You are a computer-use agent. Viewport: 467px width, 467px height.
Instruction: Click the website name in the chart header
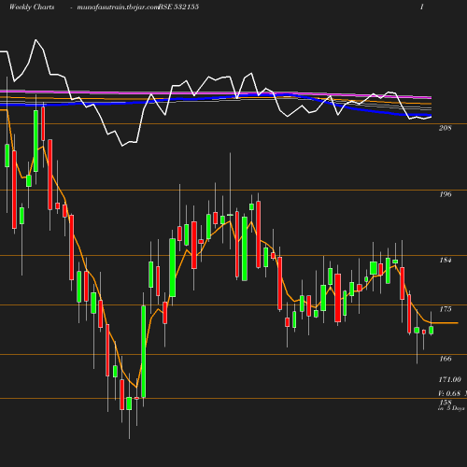point(118,7)
